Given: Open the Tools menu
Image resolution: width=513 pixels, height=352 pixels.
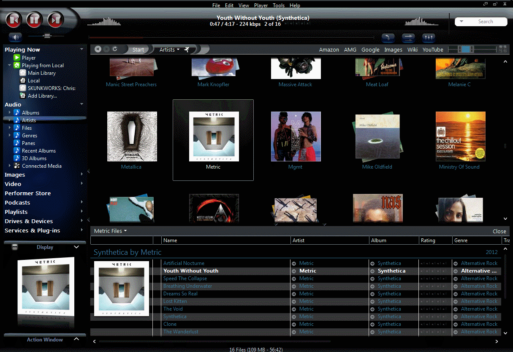Looking at the screenshot, I should coord(279,5).
